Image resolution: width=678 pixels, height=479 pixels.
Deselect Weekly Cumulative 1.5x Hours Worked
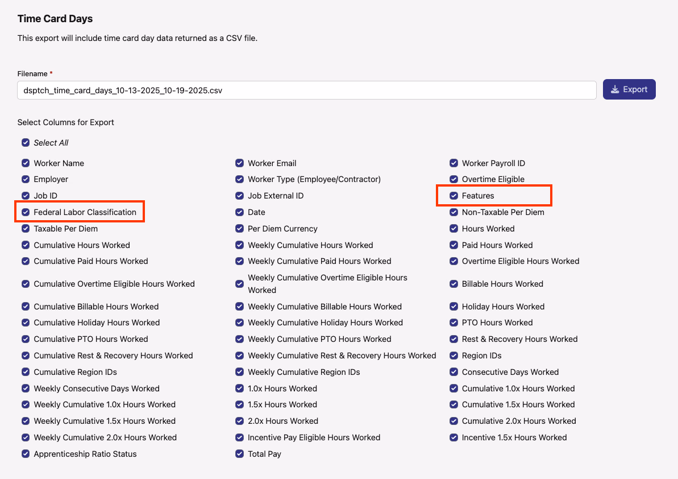click(x=26, y=420)
